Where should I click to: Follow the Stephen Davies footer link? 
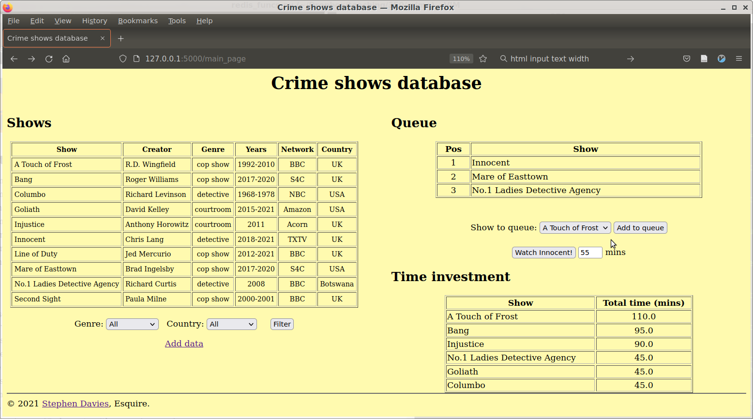point(75,404)
